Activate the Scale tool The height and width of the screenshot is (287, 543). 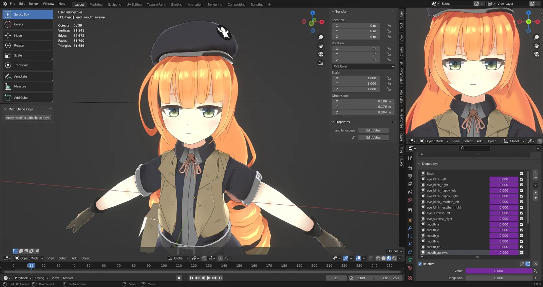[28, 55]
